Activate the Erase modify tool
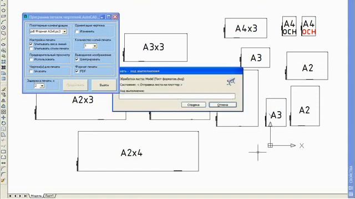This screenshot has width=355, height=199. 3,89
